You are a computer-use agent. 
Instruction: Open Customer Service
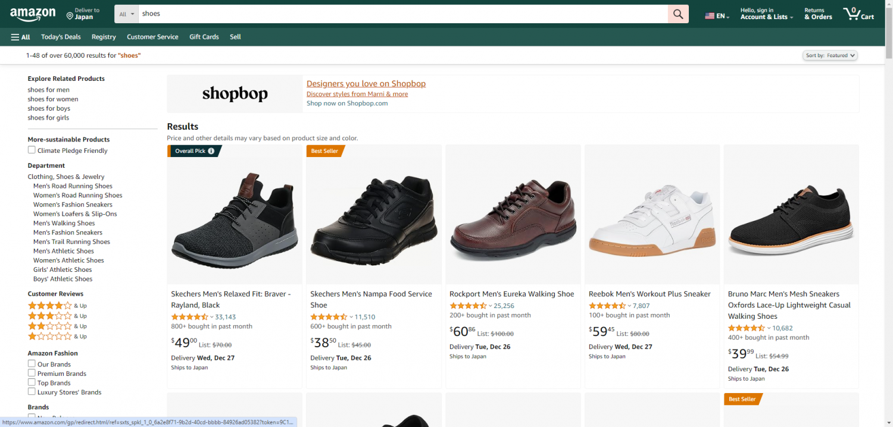[152, 37]
